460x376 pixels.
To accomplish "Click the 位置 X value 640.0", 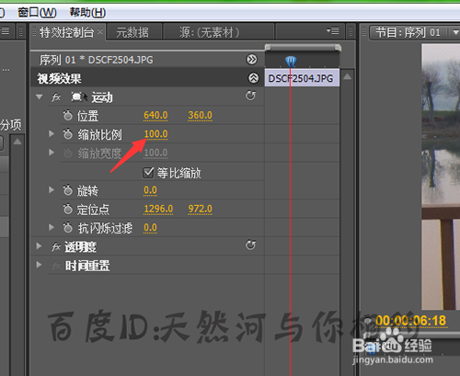I will pos(155,116).
